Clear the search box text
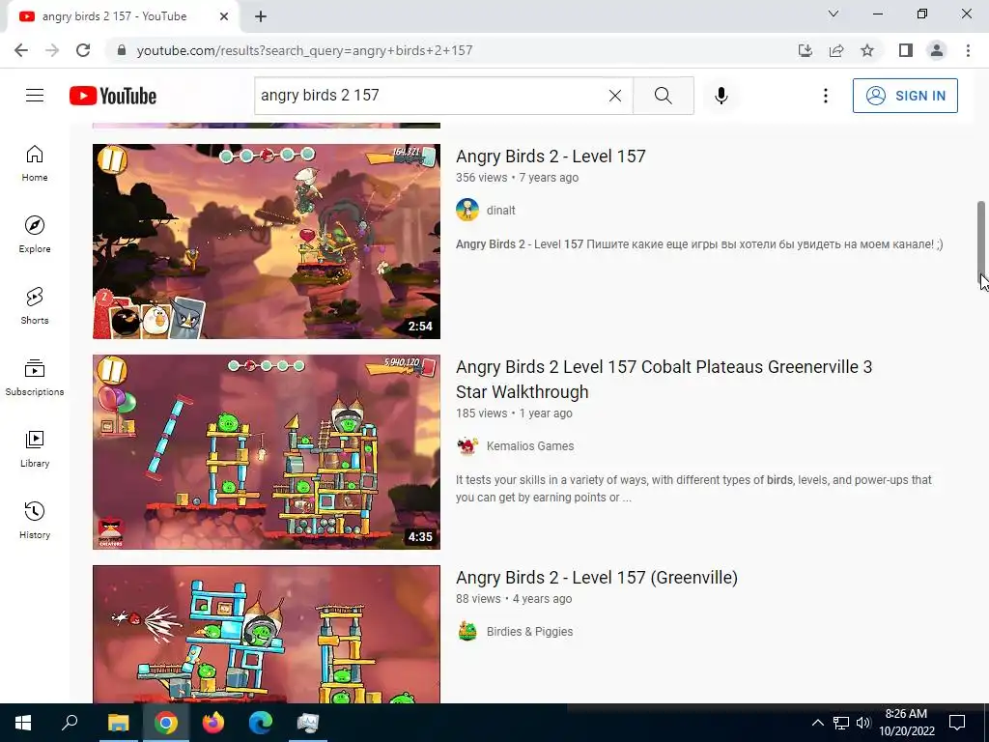This screenshot has height=742, width=989. tap(615, 96)
